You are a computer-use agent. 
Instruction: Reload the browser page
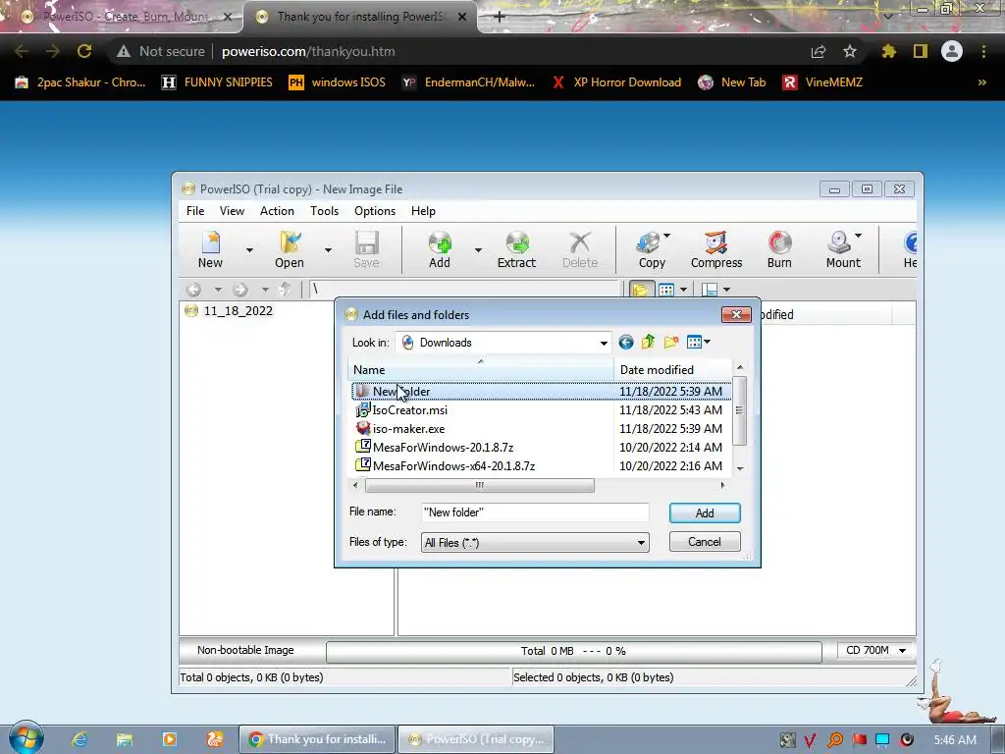pos(84,51)
